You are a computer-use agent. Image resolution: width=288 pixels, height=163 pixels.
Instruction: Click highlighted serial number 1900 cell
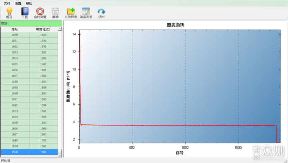click(15, 152)
